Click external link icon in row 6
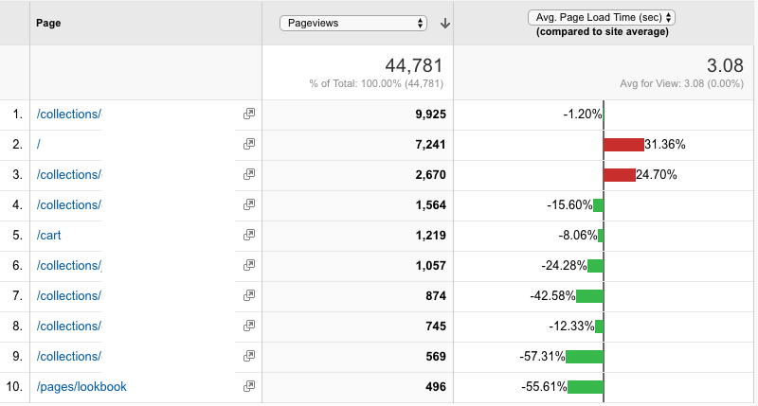The width and height of the screenshot is (758, 406). 249,265
